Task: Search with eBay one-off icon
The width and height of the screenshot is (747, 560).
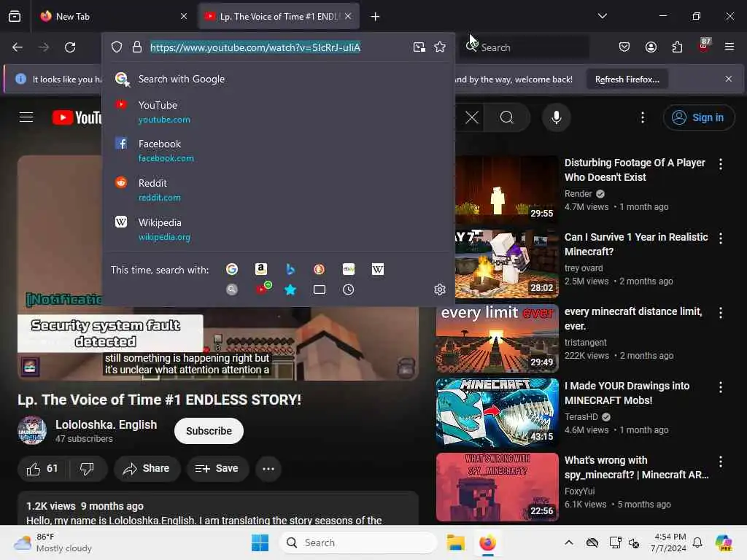Action: [x=349, y=270]
